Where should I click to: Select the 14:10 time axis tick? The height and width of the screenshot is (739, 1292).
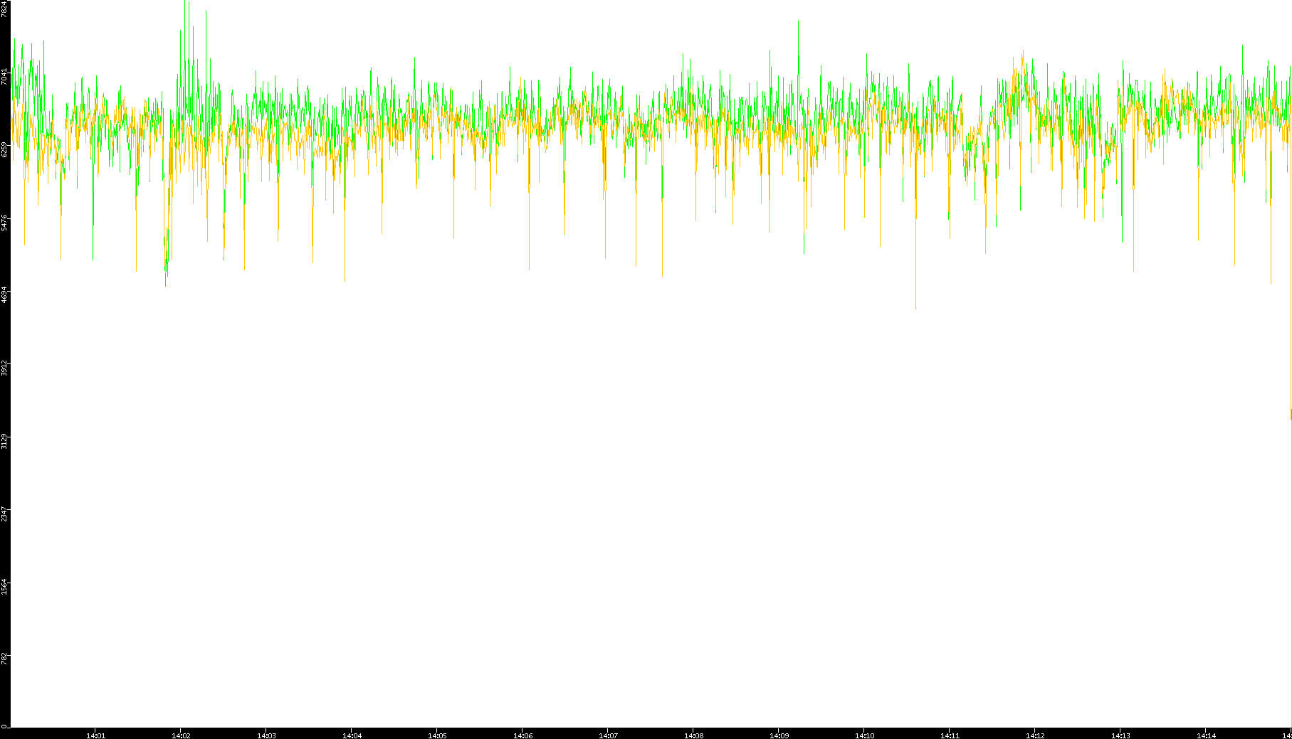click(x=864, y=735)
